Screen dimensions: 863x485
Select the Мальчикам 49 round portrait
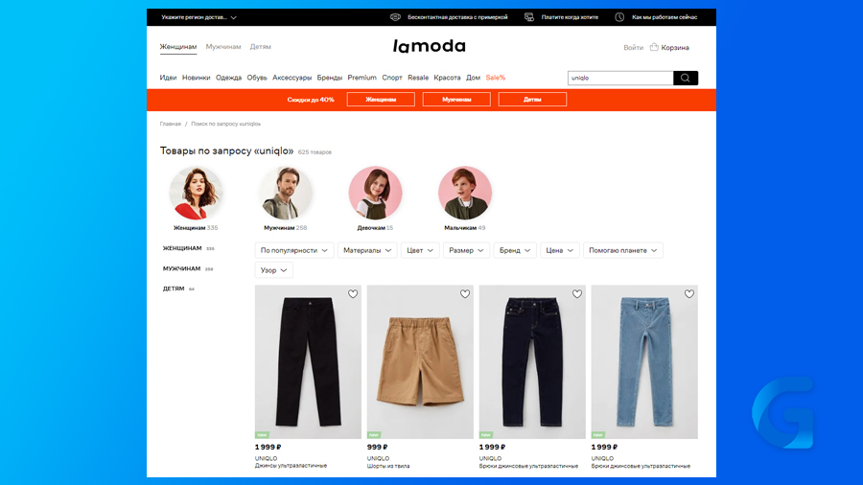464,193
